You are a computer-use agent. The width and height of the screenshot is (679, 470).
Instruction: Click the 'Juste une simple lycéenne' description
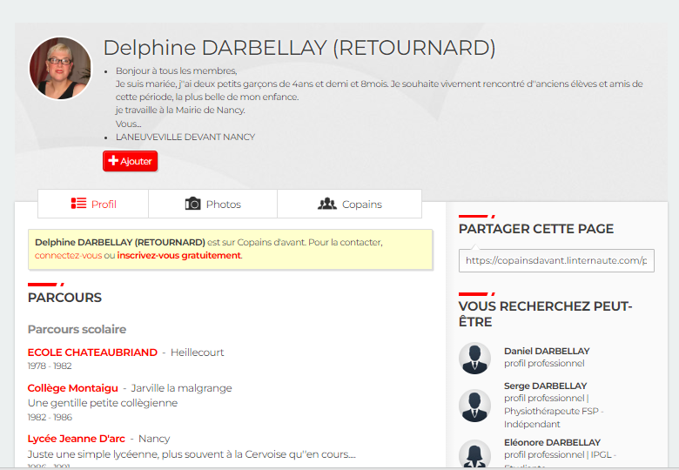point(192,454)
